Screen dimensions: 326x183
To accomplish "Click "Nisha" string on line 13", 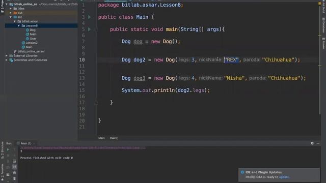I will [234, 78].
